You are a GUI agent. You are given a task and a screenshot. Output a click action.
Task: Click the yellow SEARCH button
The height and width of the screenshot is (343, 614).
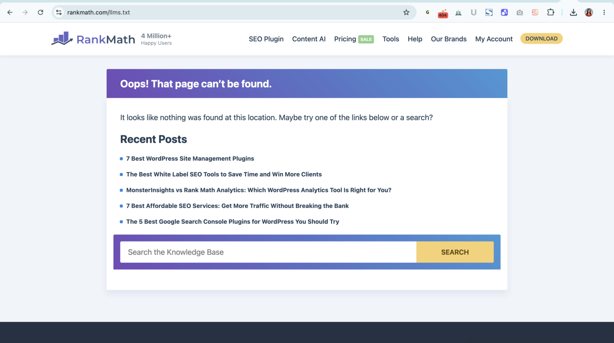(455, 252)
